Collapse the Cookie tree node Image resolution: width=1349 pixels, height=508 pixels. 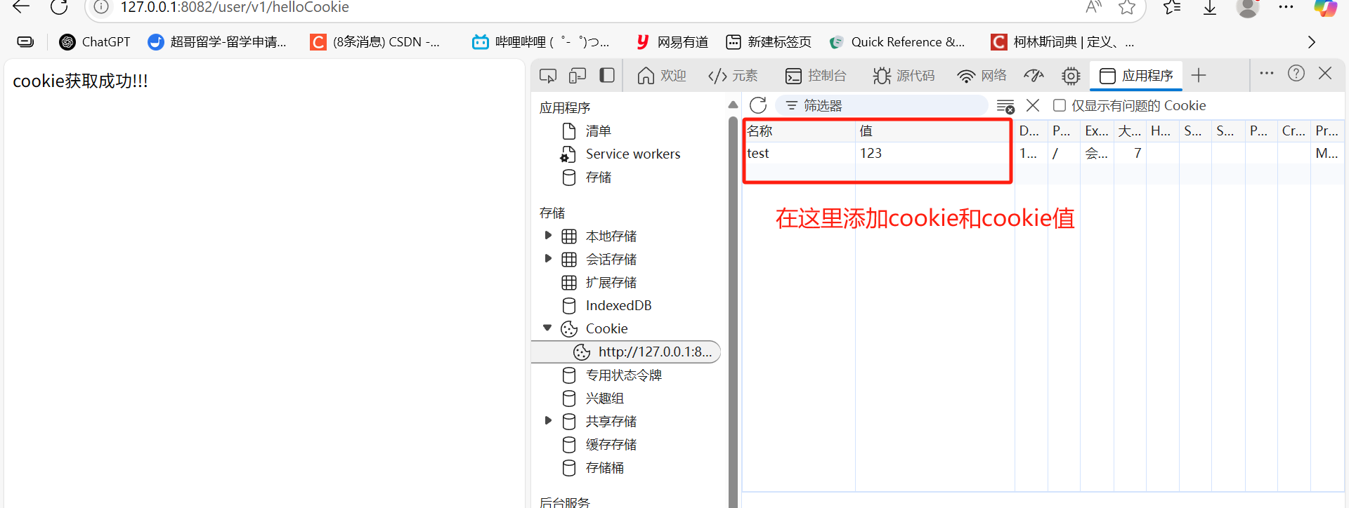548,328
